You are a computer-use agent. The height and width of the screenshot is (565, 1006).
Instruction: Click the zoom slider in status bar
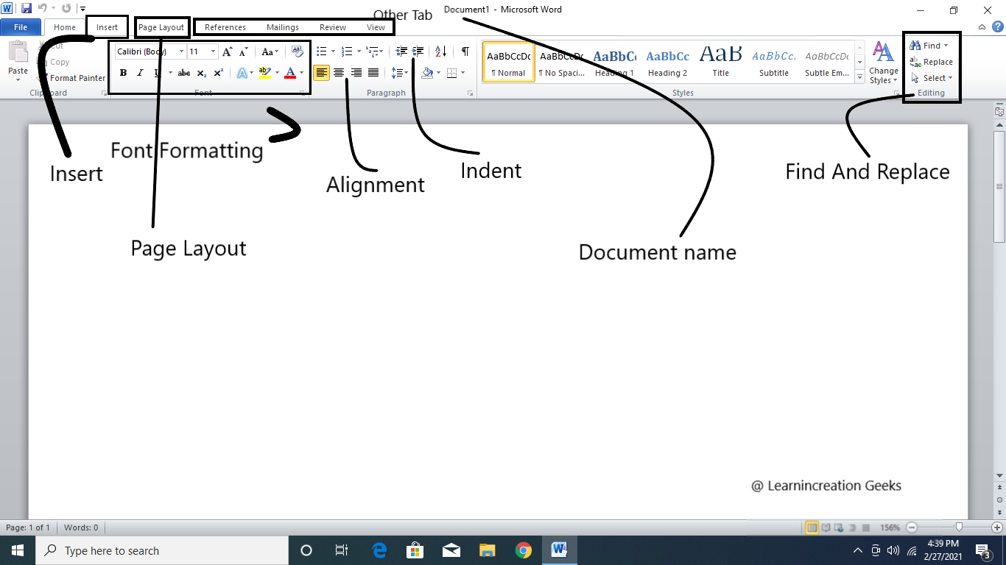959,527
